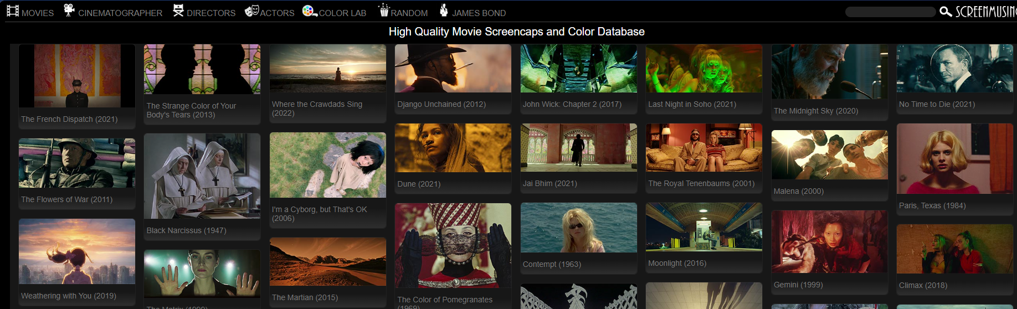Viewport: 1017px width, 309px height.
Task: Click the camera icon beside Cinematographer
Action: point(69,11)
